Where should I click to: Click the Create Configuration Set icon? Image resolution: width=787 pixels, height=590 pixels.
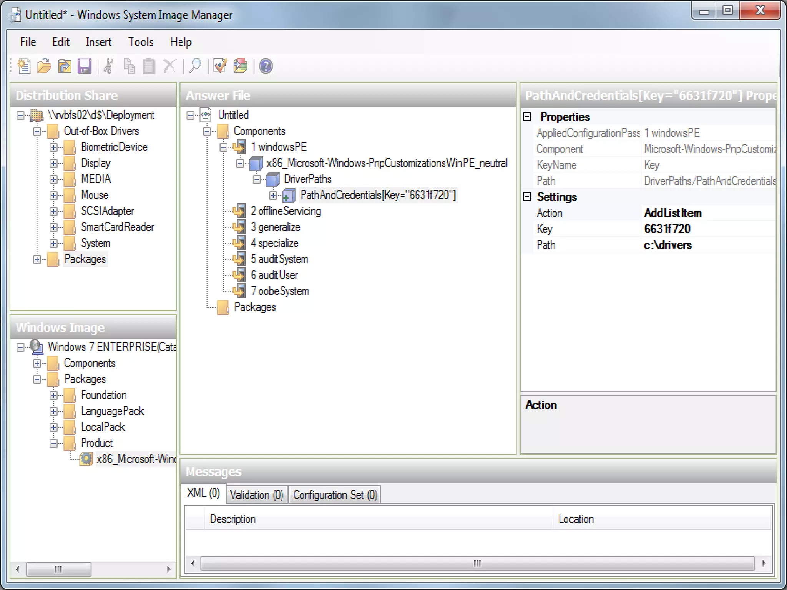[241, 66]
